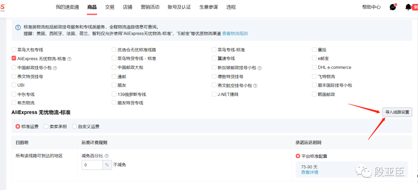Select the 平台标准配置 radio button
This screenshot has width=418, height=190.
(x=298, y=156)
